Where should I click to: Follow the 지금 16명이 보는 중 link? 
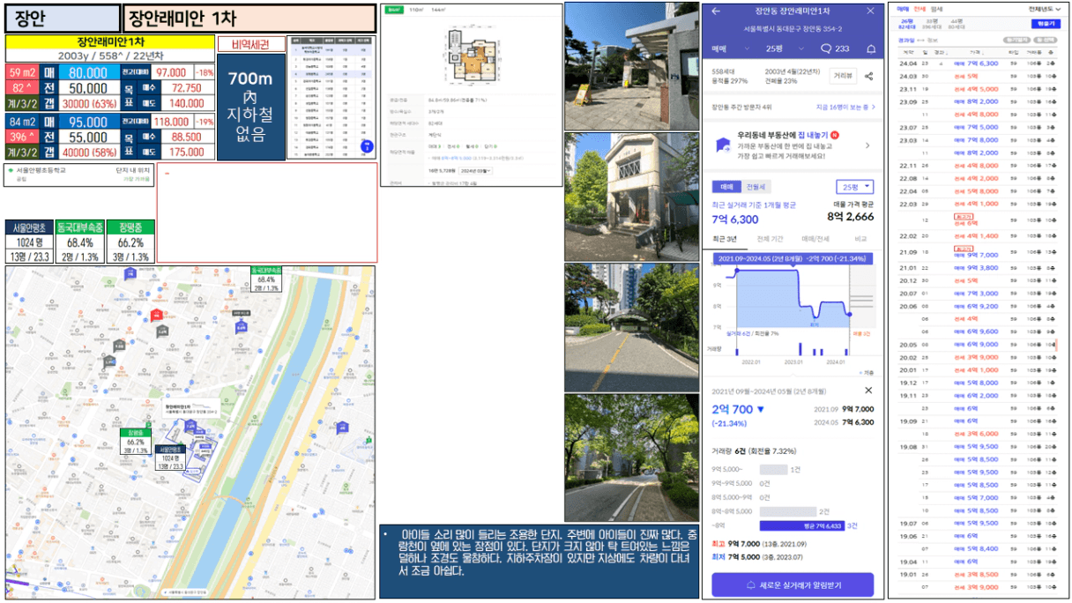(x=846, y=107)
